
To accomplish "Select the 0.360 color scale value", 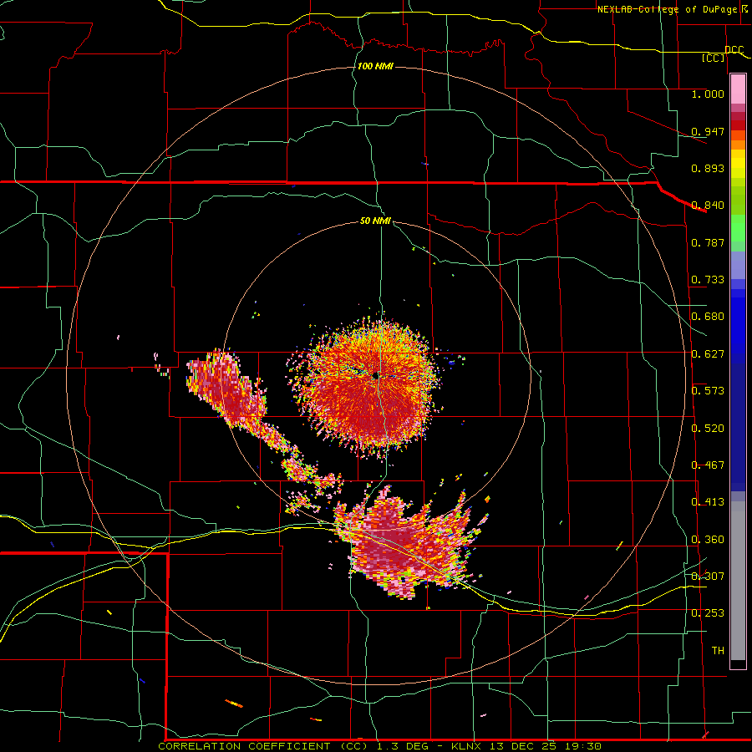I will (x=708, y=540).
